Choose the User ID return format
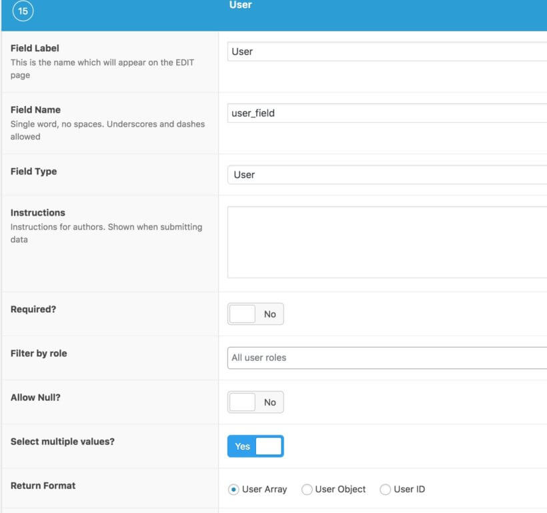Image resolution: width=547 pixels, height=513 pixels. (385, 489)
